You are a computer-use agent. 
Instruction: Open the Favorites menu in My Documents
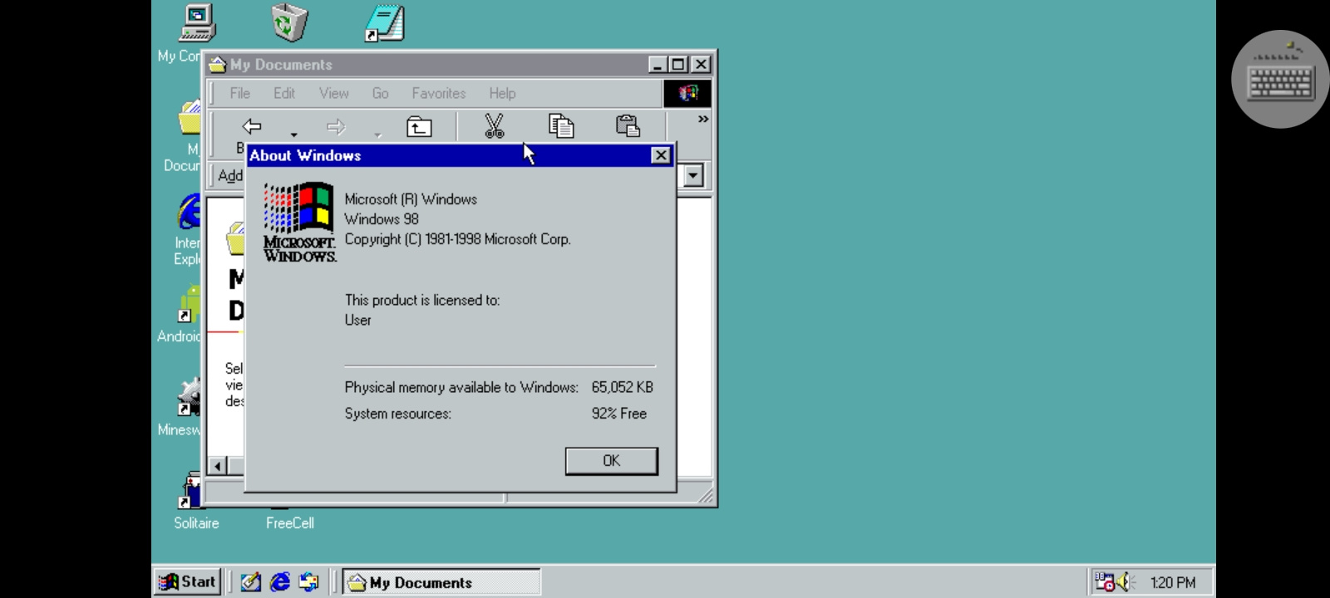tap(439, 93)
